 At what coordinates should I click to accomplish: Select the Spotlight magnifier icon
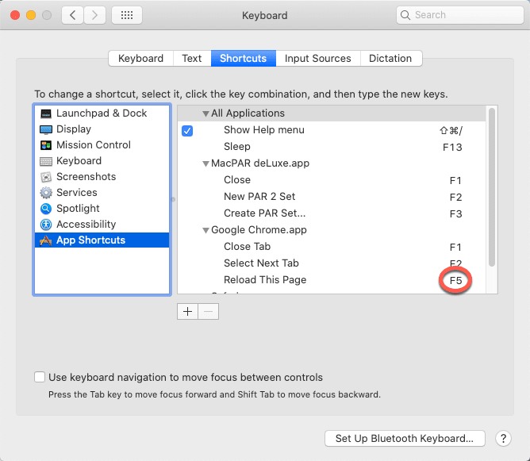(x=45, y=209)
